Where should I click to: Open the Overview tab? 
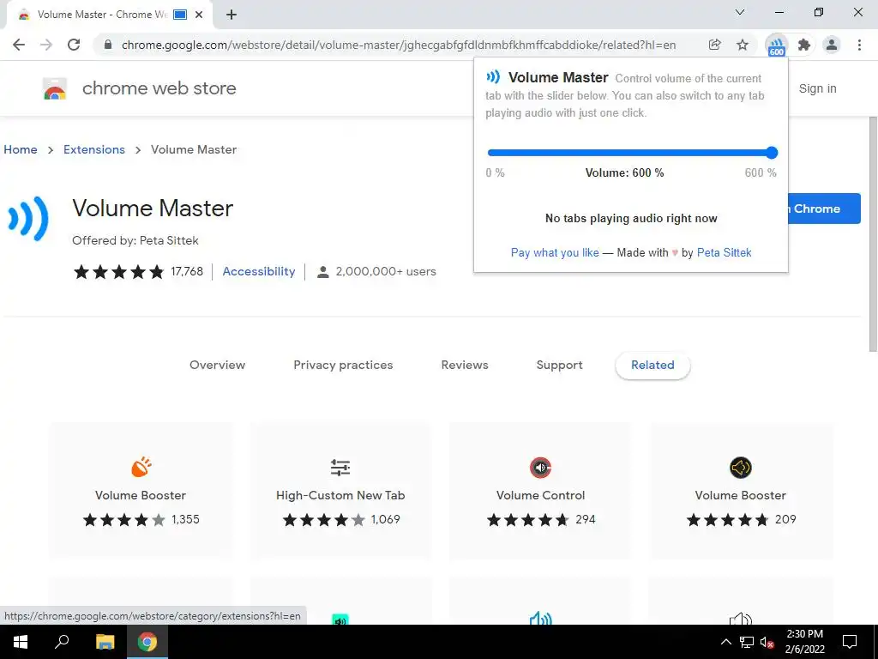(x=217, y=365)
